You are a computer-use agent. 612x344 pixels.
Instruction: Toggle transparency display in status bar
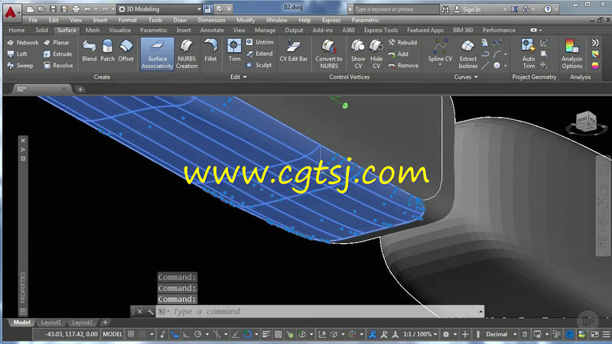278,334
